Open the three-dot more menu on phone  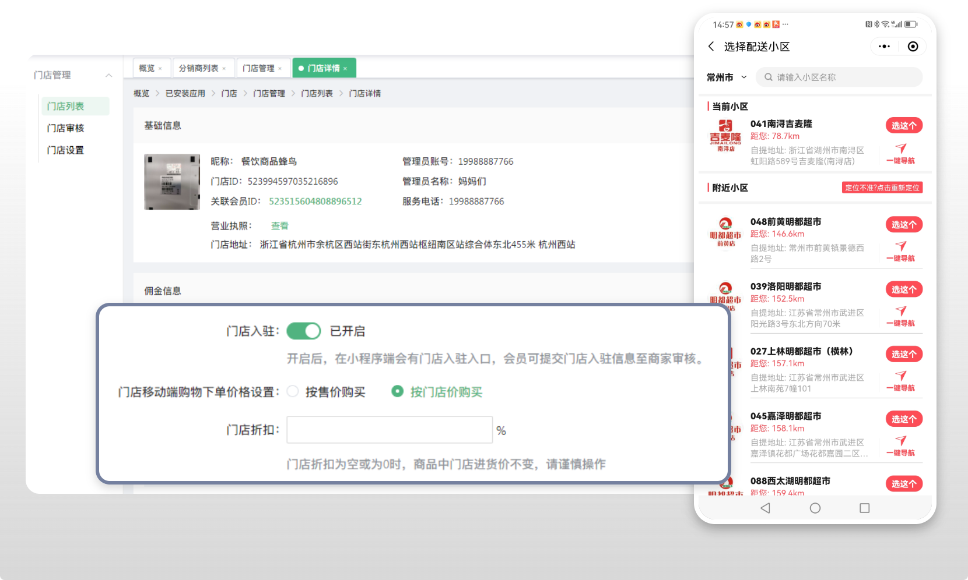(884, 47)
